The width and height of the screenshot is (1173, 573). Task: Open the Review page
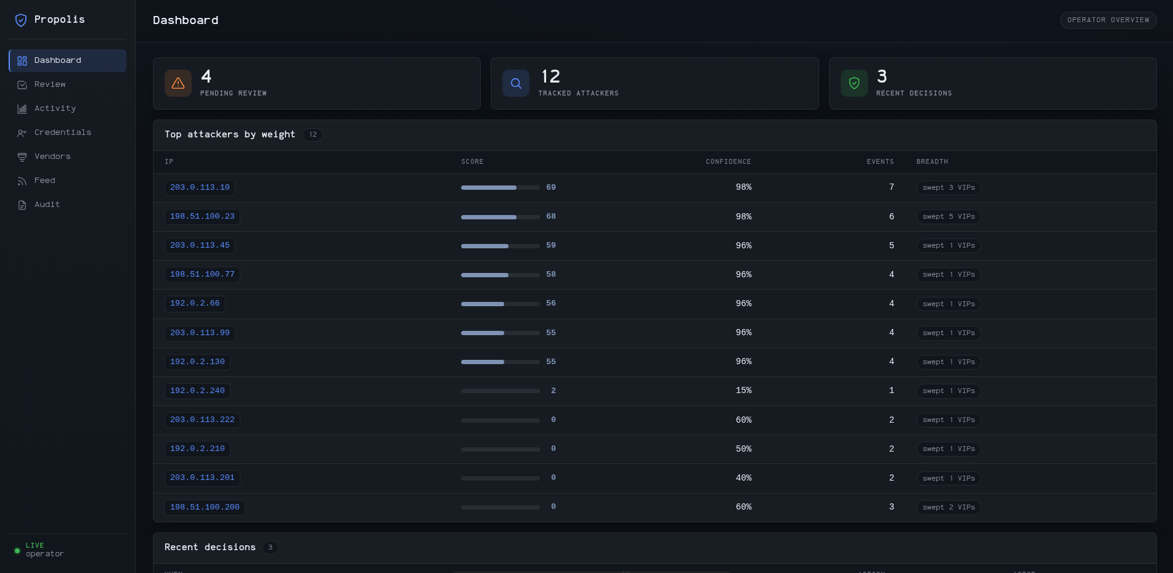click(67, 84)
